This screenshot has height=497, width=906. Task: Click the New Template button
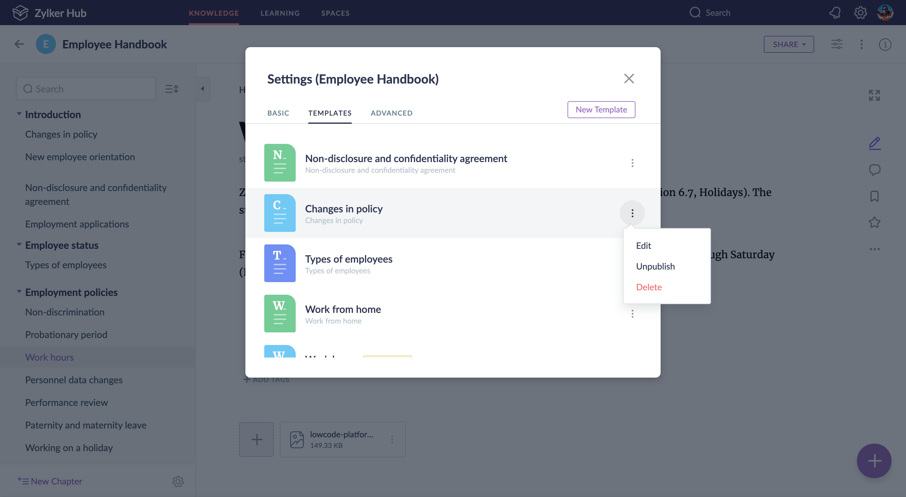click(x=601, y=110)
